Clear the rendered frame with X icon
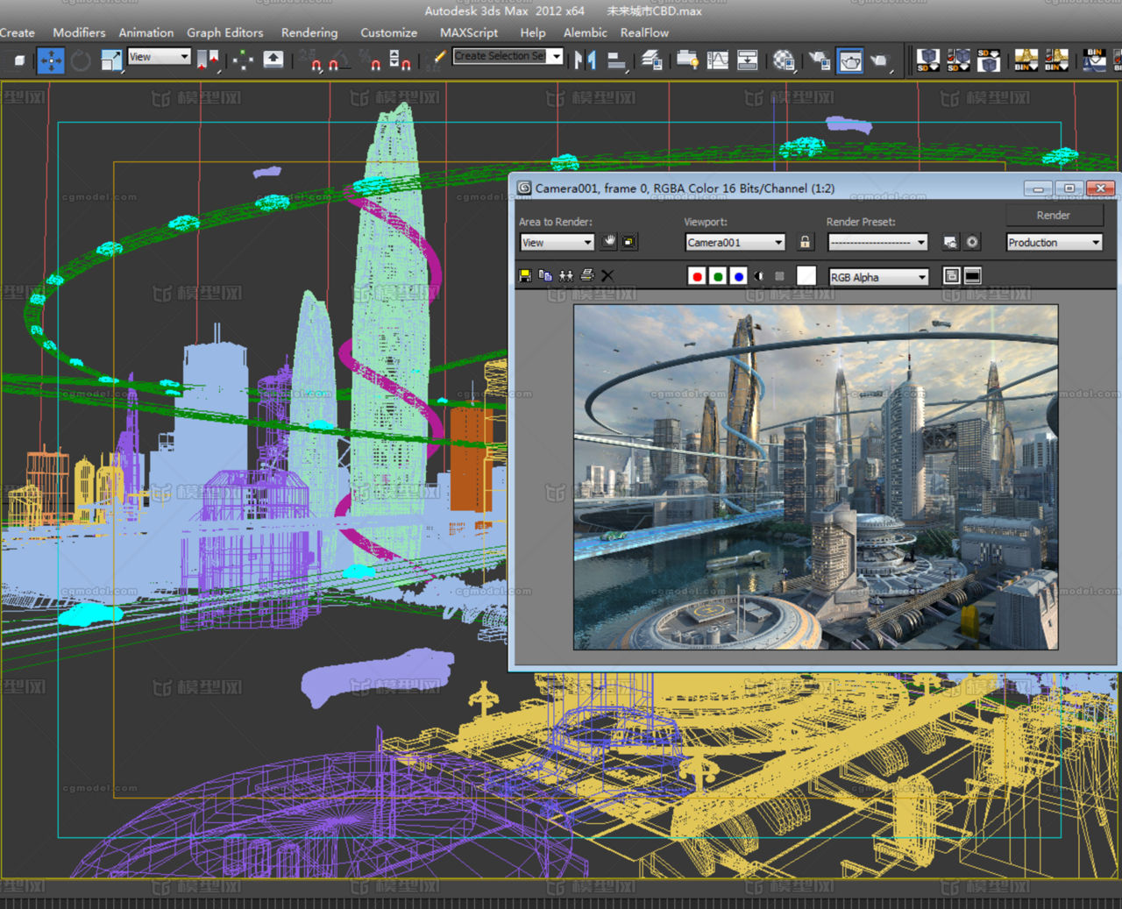This screenshot has width=1122, height=909. (x=607, y=276)
